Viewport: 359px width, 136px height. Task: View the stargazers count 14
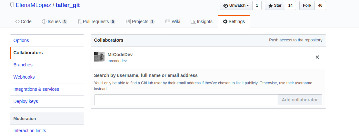click(x=290, y=5)
